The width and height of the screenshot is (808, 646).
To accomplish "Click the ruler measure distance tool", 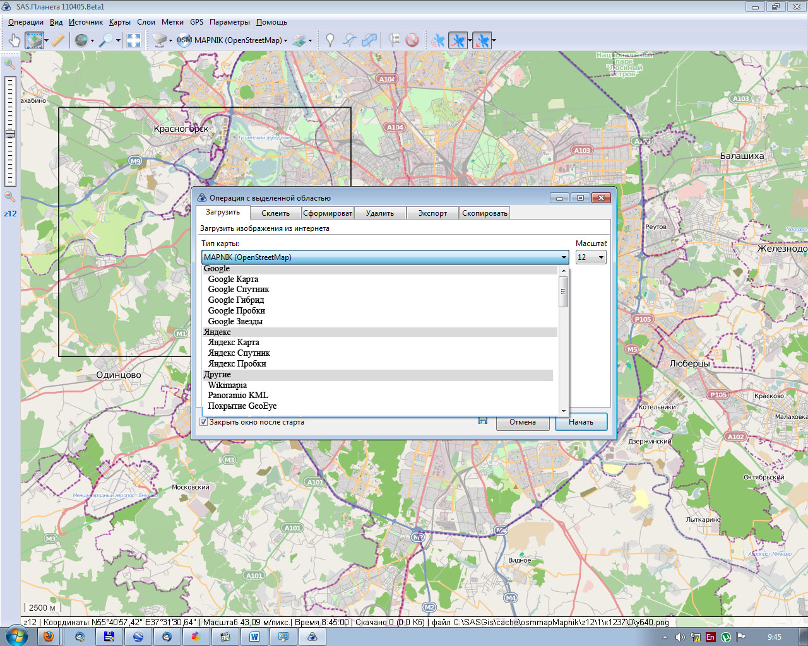I will coord(57,40).
